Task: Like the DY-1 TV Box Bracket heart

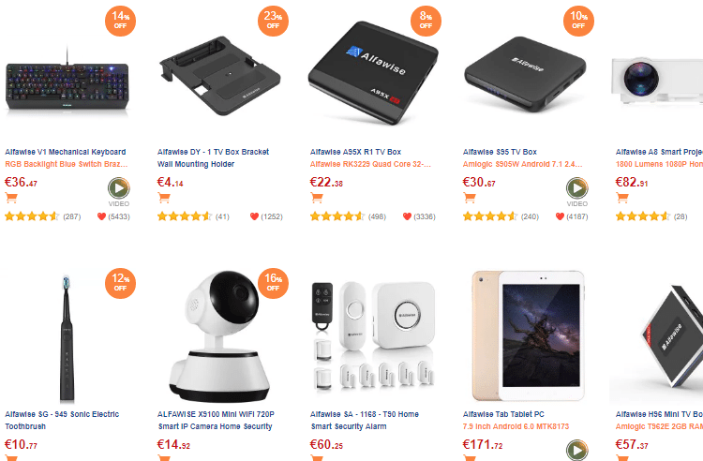Action: pyautogui.click(x=254, y=216)
